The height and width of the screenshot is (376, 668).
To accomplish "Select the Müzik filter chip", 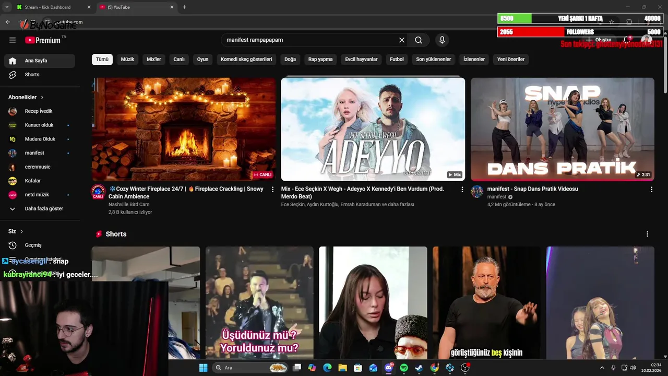I will [x=128, y=60].
